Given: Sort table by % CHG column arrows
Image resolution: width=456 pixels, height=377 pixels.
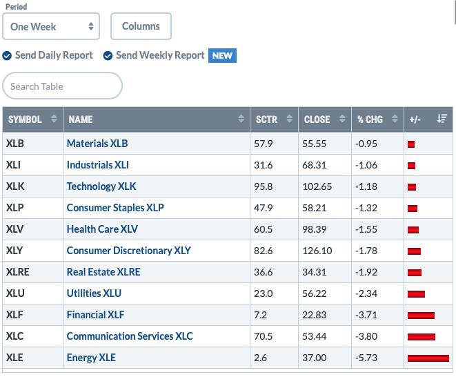Looking at the screenshot, I should point(395,119).
